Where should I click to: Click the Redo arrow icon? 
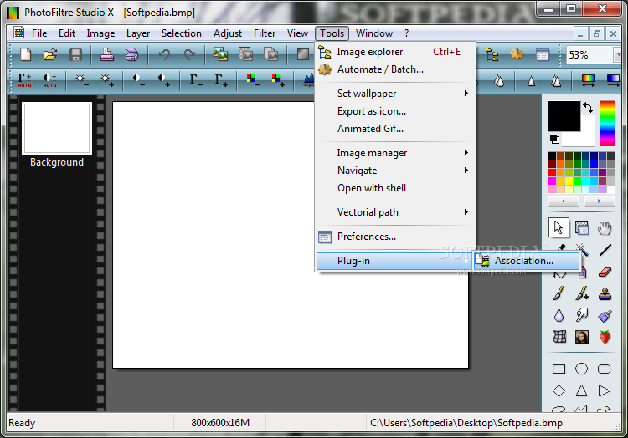tap(189, 54)
